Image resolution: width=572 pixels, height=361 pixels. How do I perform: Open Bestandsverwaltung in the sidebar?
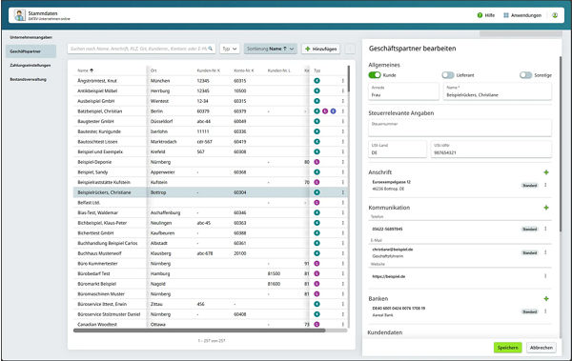tap(28, 79)
